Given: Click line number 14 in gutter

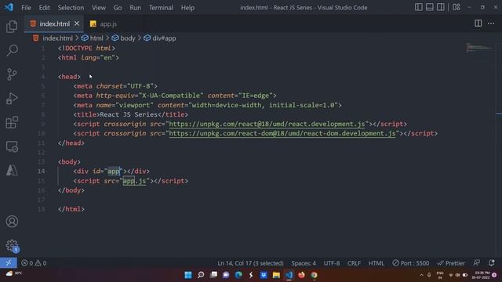Looking at the screenshot, I should (x=42, y=172).
